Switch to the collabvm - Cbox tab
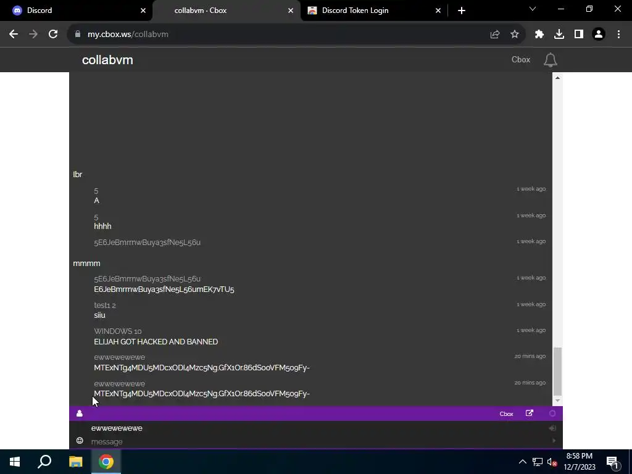 pyautogui.click(x=227, y=10)
